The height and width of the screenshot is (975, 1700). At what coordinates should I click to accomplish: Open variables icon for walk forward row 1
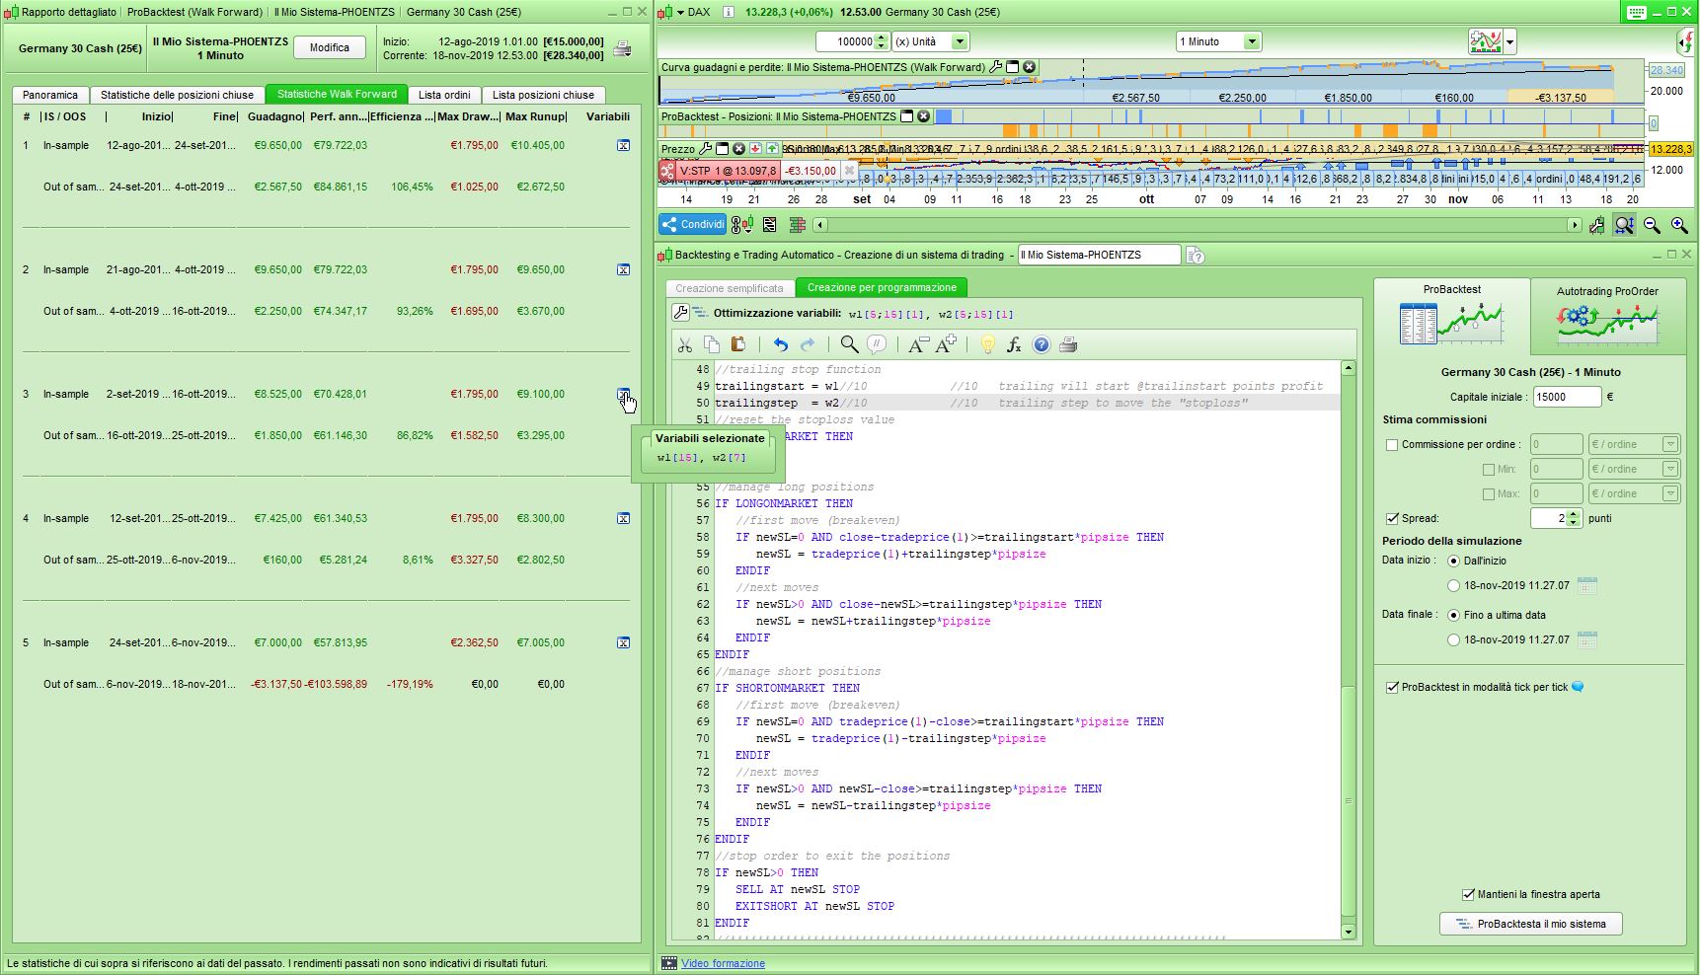coord(623,145)
